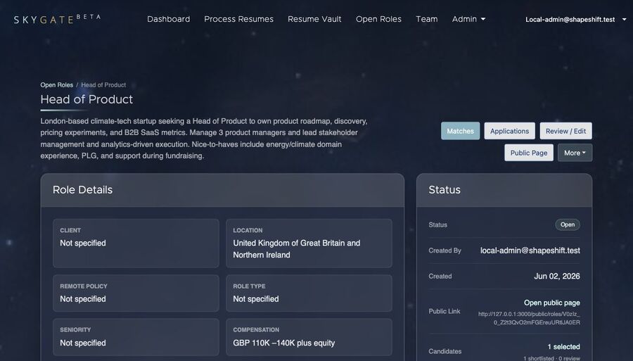Click the role description paragraph
This screenshot has height=361, width=633.
204,138
